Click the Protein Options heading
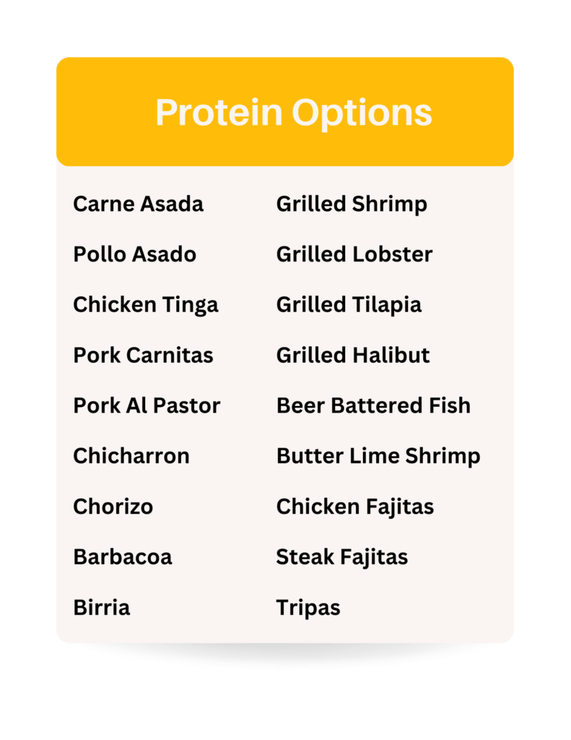Image resolution: width=571 pixels, height=740 pixels. point(294,113)
